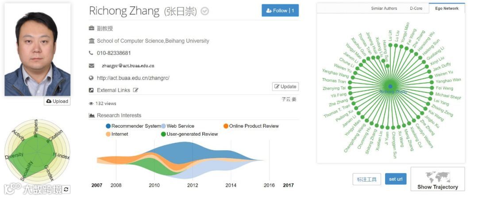The height and width of the screenshot is (198, 478).
Task: Click the set url button
Action: tap(396, 179)
